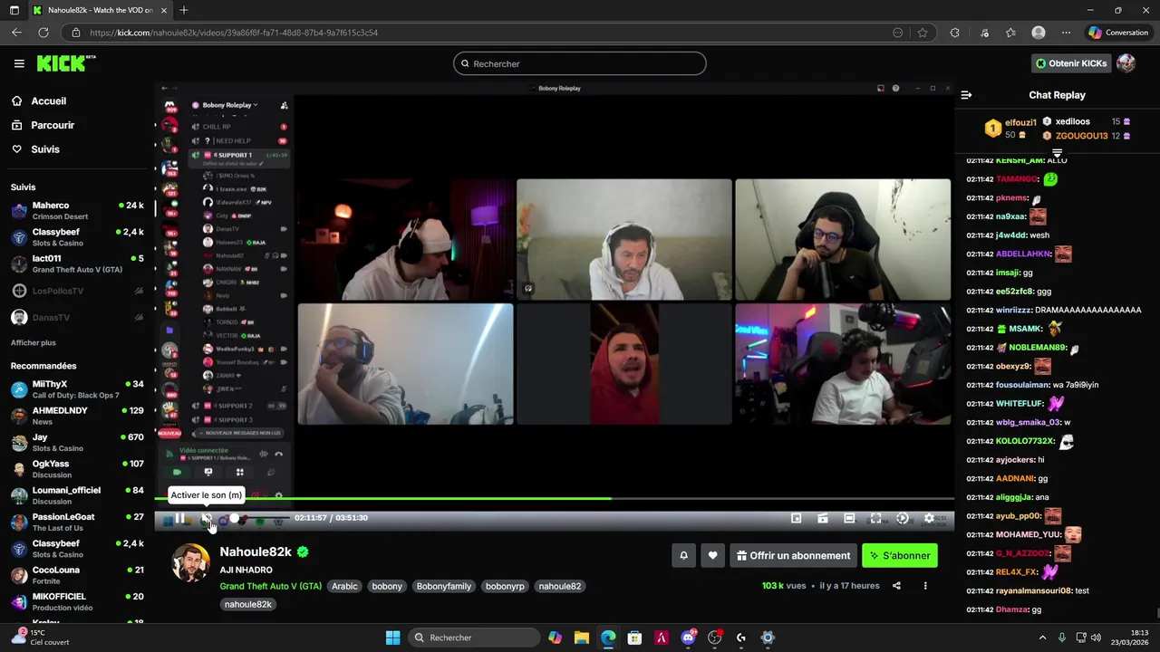
Task: Open WHITEFLUF username in chat
Action: click(x=1020, y=404)
